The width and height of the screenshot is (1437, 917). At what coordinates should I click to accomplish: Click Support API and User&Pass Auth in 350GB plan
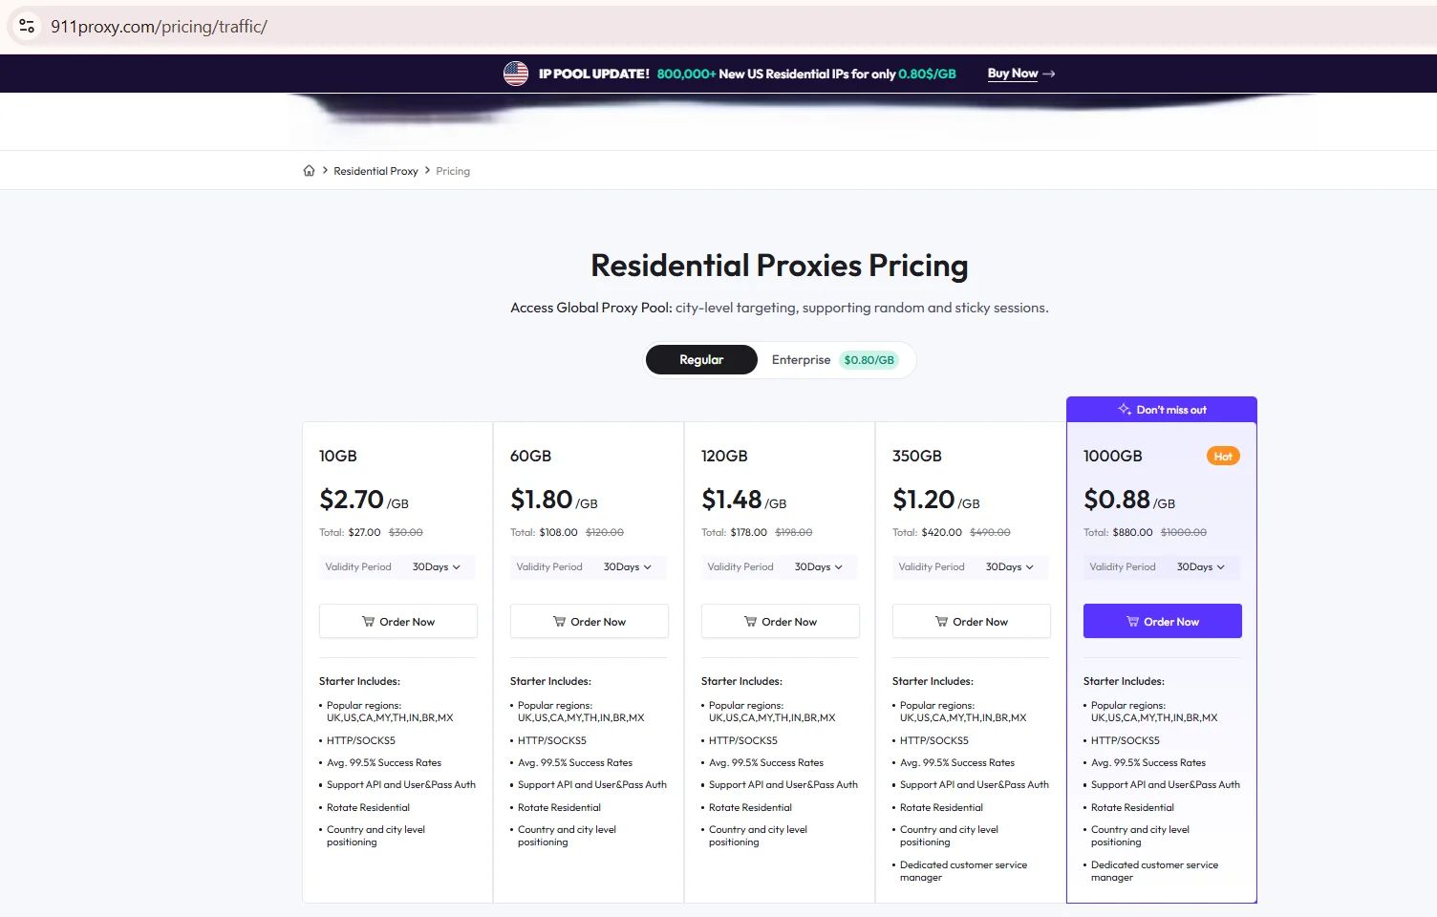975,785
